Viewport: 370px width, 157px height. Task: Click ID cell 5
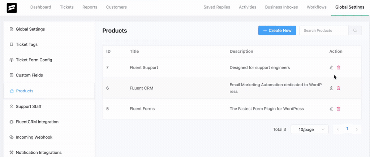(108, 109)
